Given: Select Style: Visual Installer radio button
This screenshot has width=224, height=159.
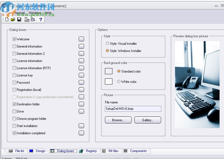Looking at the screenshot, I should coord(107,43).
